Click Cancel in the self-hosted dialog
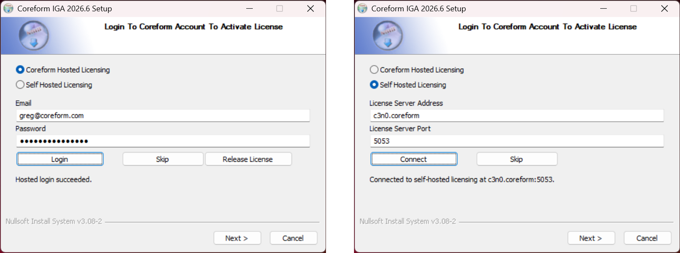The width and height of the screenshot is (680, 253). (x=647, y=238)
